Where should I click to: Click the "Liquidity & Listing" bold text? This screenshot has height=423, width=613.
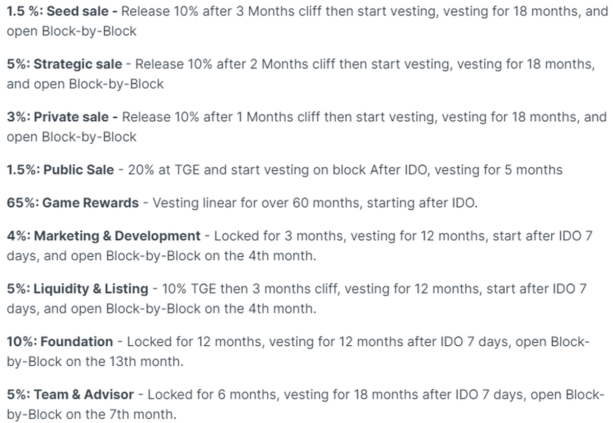pos(90,289)
